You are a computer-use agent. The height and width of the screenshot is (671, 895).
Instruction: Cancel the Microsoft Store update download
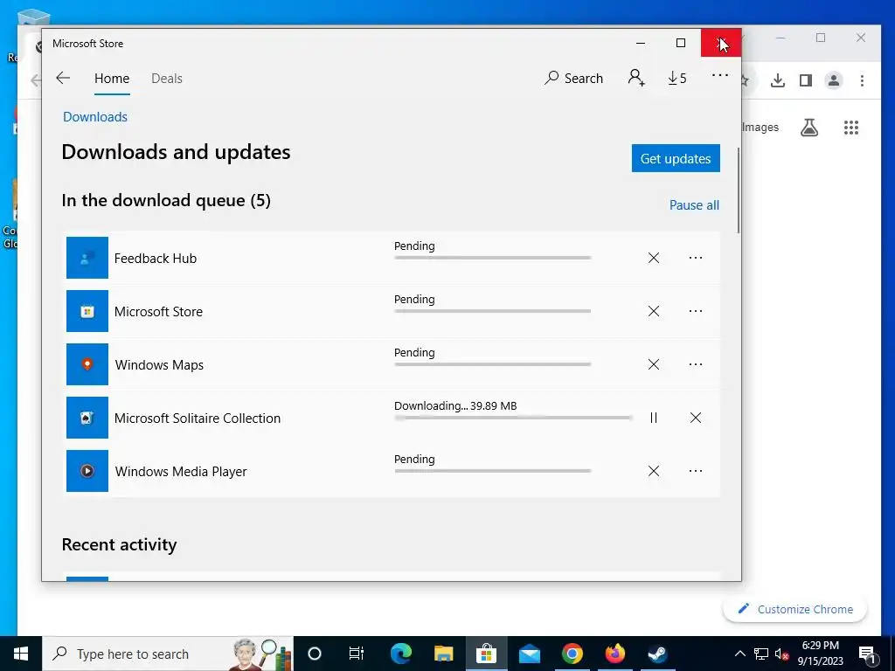pyautogui.click(x=654, y=311)
